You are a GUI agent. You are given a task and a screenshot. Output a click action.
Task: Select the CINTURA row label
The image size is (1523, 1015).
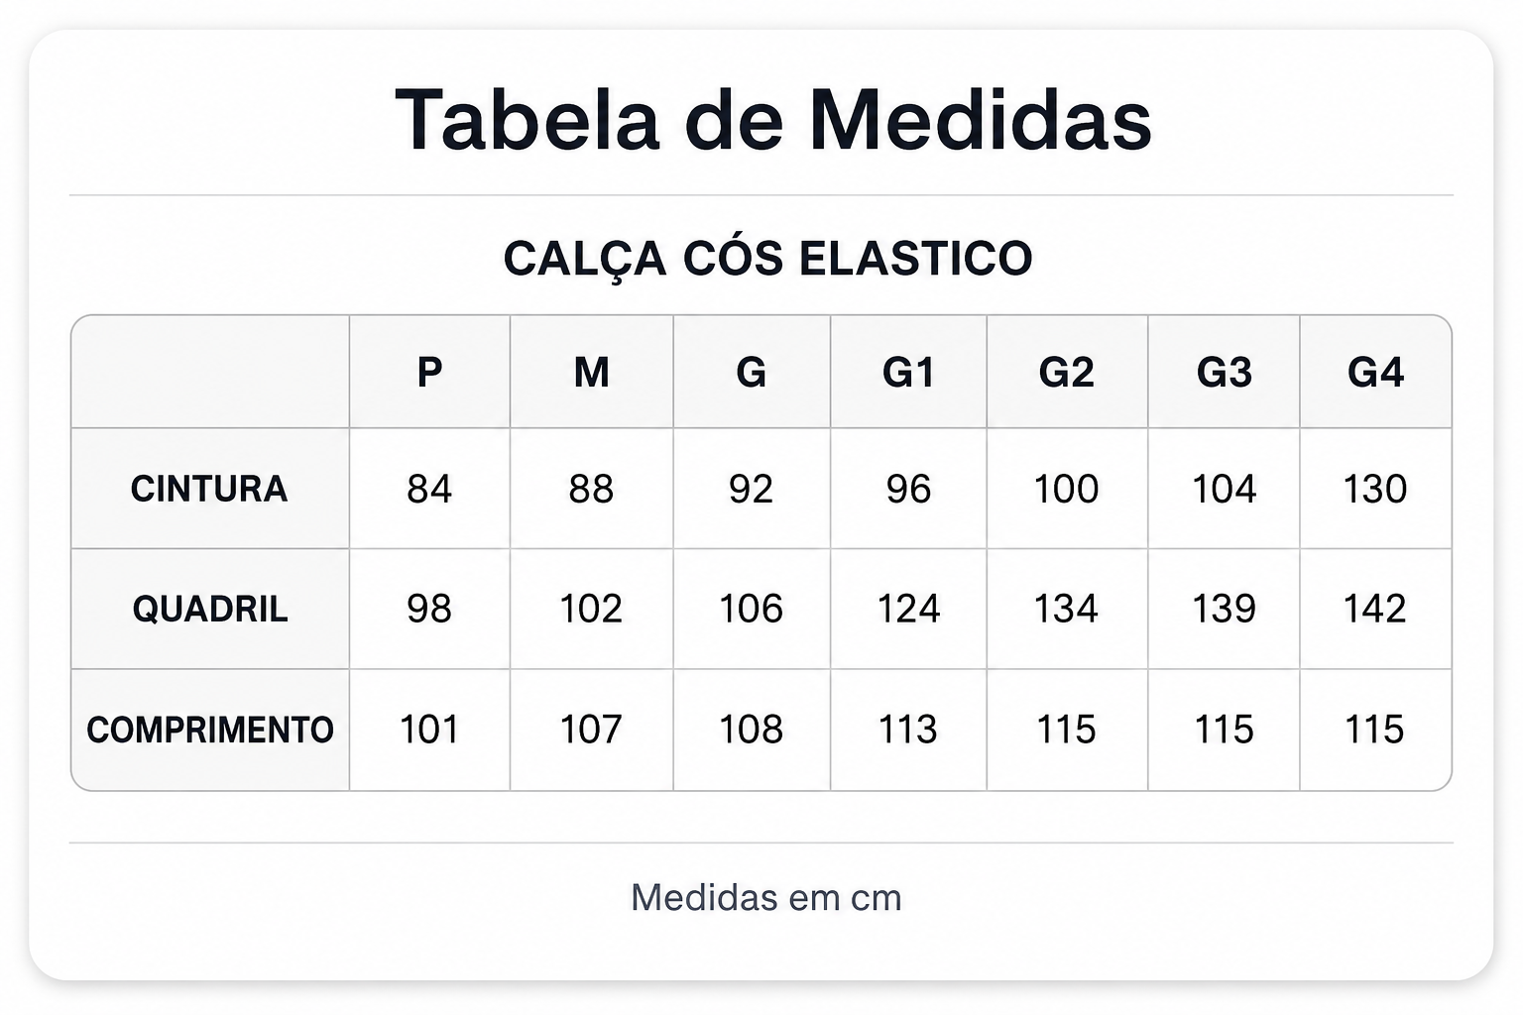[209, 489]
